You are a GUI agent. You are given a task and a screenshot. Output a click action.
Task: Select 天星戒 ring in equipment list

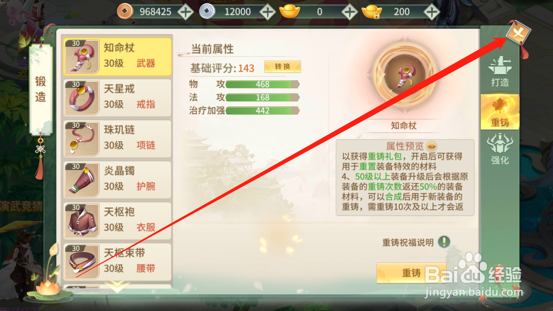[x=118, y=97]
